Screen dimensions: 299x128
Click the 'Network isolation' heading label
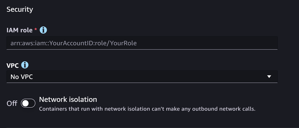click(x=68, y=99)
